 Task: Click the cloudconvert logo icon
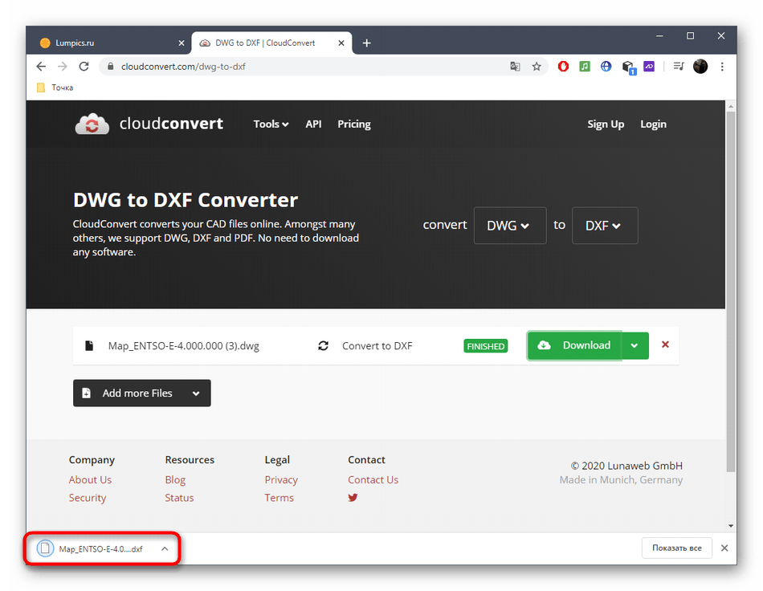[92, 124]
